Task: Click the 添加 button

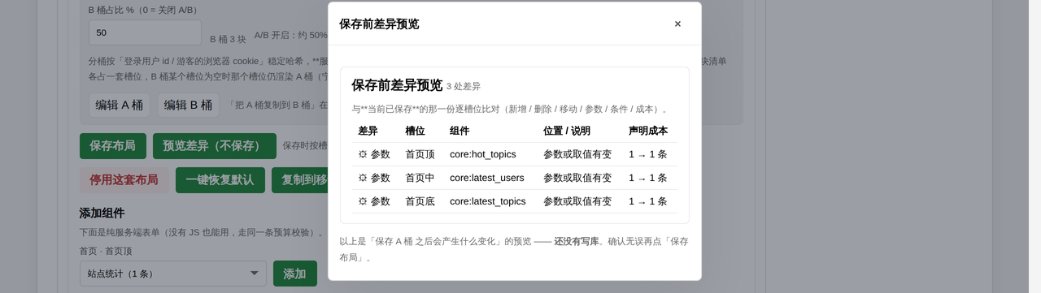Action: [295, 274]
